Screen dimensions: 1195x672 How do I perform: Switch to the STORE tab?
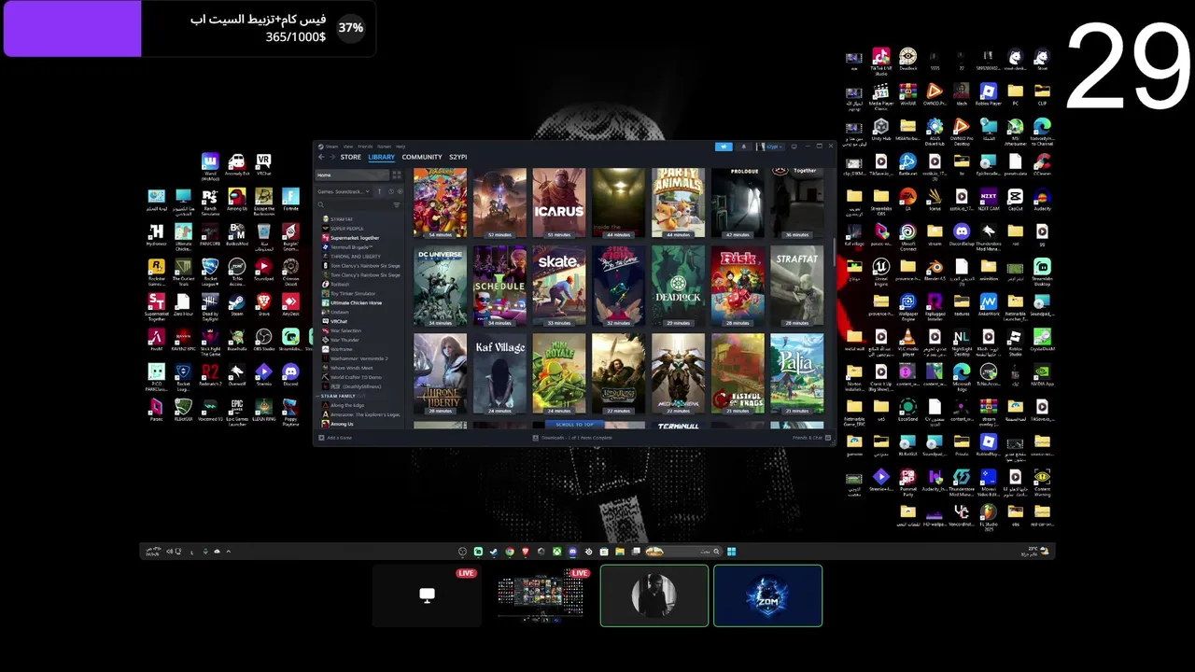click(351, 157)
